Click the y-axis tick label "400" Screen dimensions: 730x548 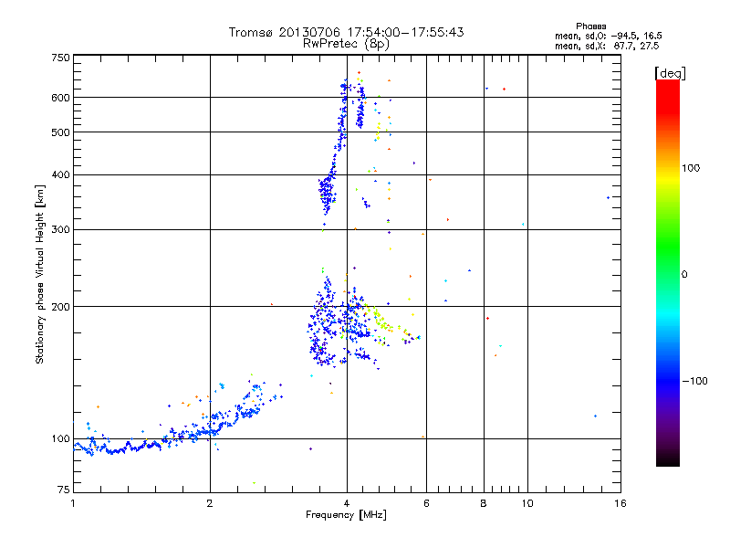(x=61, y=175)
